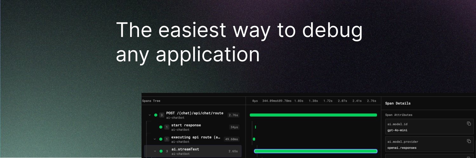
Task: Collapse the ai.streamText span chevron
Action: click(x=155, y=151)
